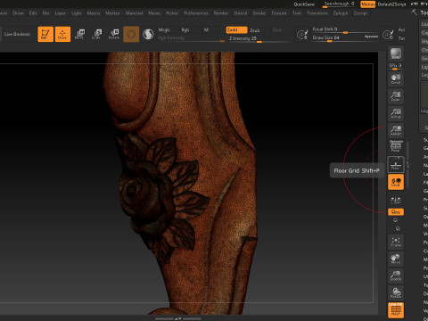Click the AAHalf view icon
The image size is (428, 321).
pyautogui.click(x=396, y=130)
